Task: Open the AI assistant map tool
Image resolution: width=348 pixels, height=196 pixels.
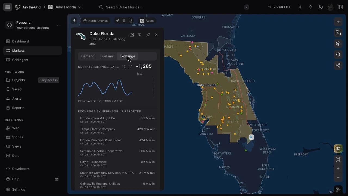Action: [x=338, y=33]
